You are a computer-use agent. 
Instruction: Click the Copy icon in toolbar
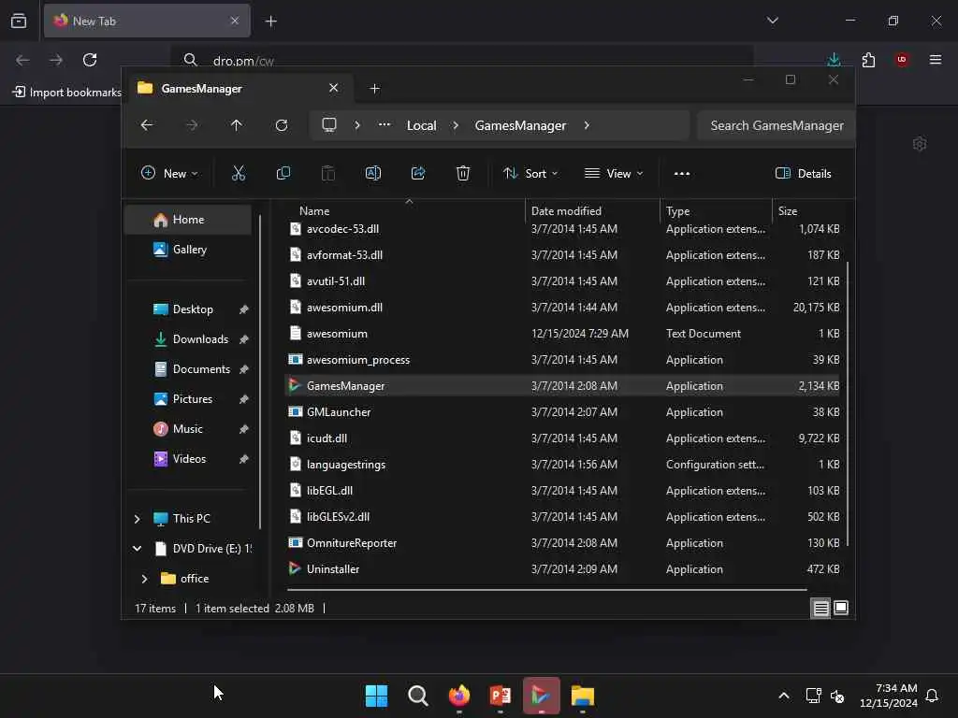pyautogui.click(x=283, y=173)
